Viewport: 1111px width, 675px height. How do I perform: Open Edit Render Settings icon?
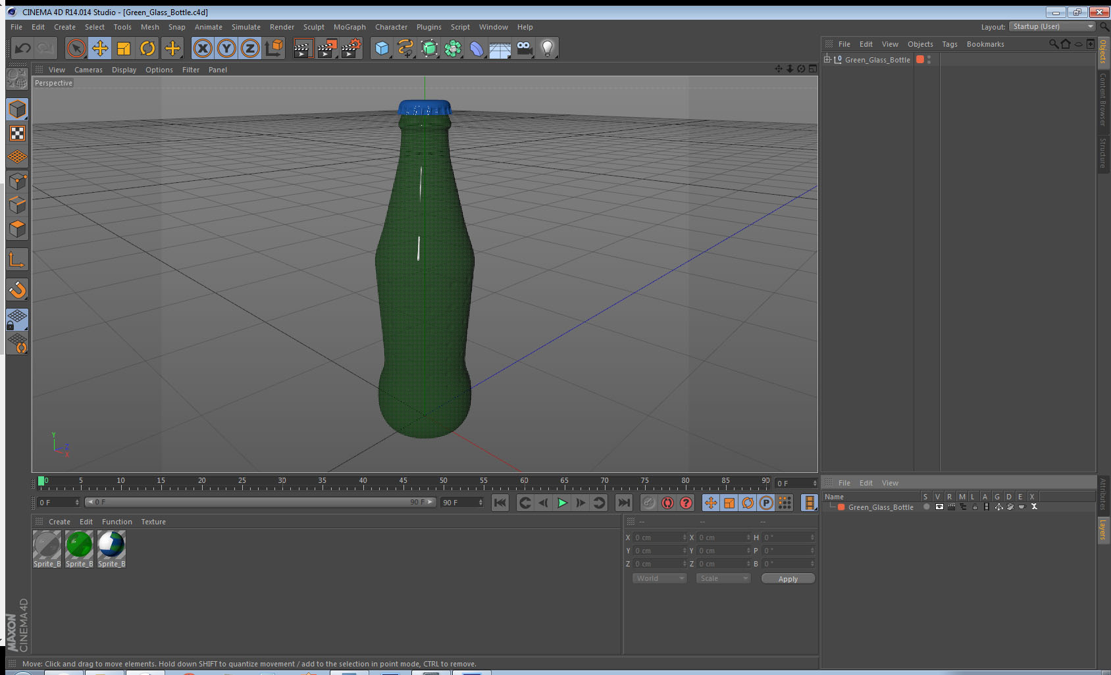point(351,48)
